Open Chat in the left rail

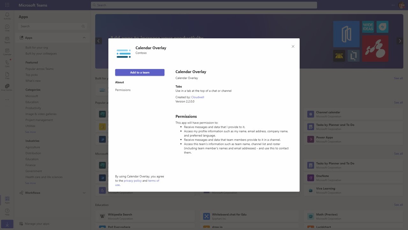[7, 28]
